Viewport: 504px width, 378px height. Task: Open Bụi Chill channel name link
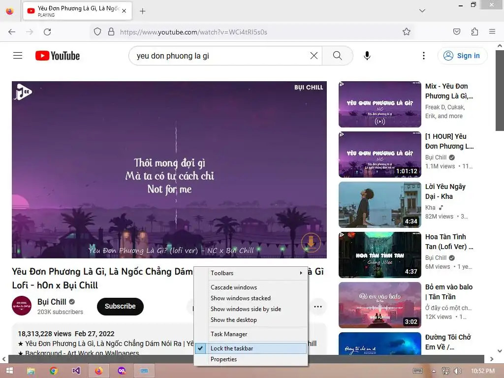[x=52, y=302]
